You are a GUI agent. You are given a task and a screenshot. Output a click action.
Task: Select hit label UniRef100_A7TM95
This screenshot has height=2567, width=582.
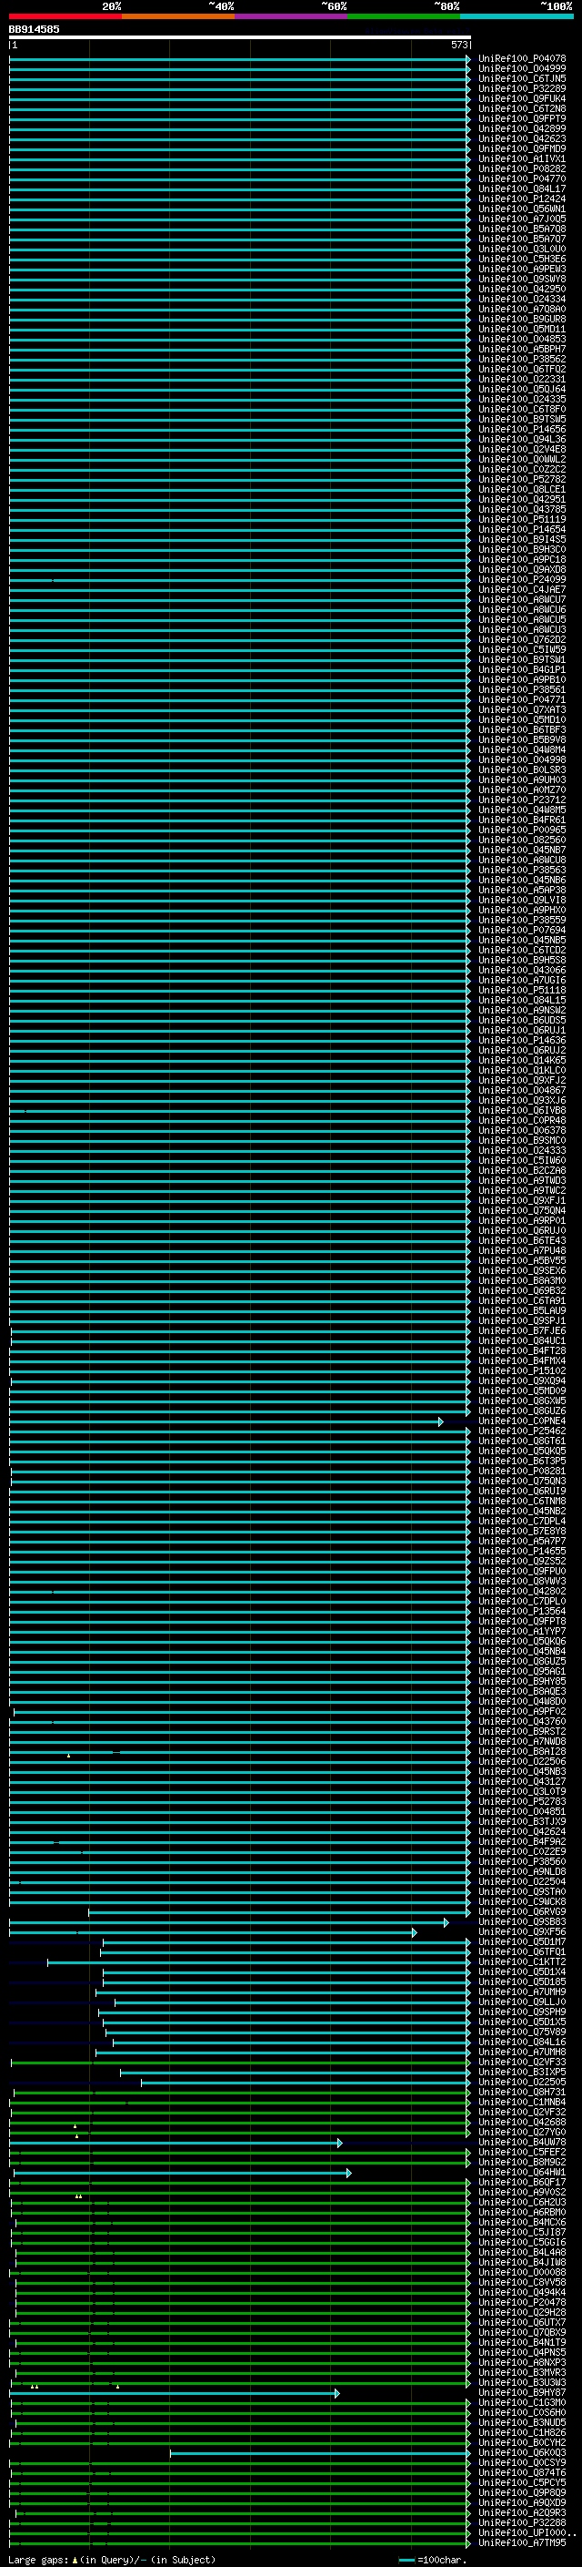click(x=522, y=2542)
